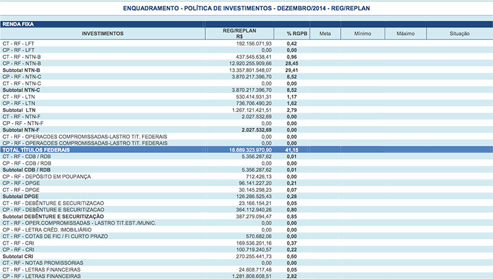Click the INVESTIMENTOS column header
Screen dimensions: 493x279
[103, 33]
